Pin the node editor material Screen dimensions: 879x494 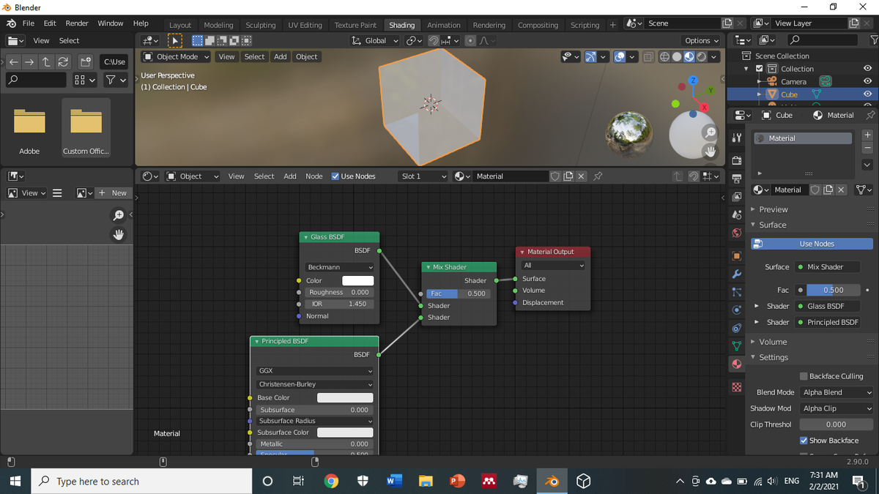(x=598, y=176)
